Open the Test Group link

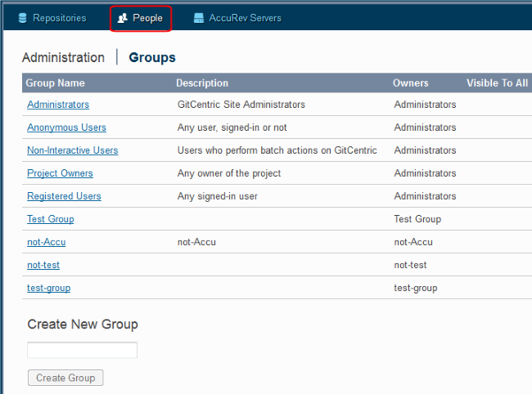click(x=50, y=219)
